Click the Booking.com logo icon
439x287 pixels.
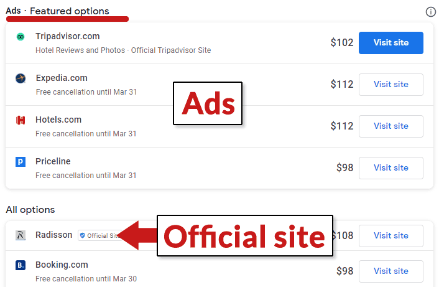coord(21,265)
